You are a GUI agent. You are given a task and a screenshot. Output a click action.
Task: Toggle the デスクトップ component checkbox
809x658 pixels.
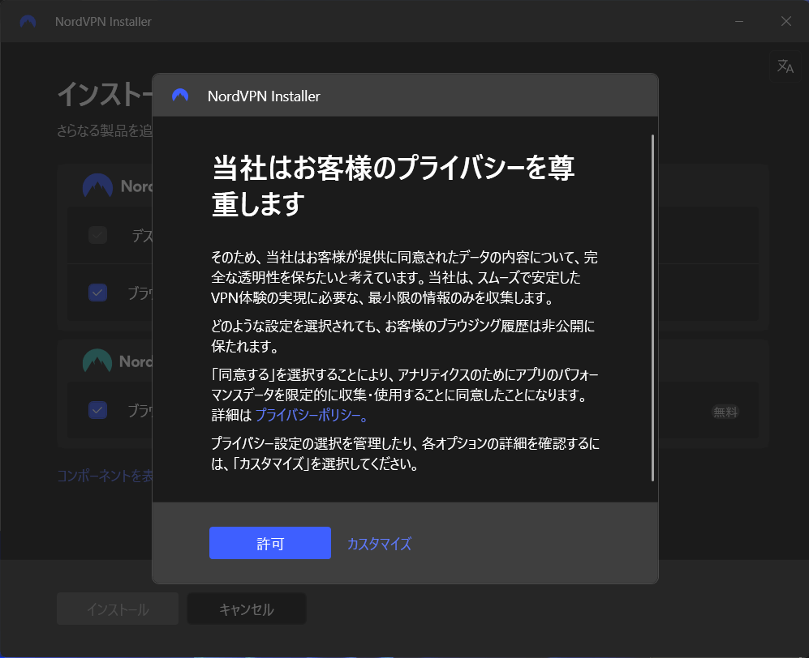(x=97, y=236)
